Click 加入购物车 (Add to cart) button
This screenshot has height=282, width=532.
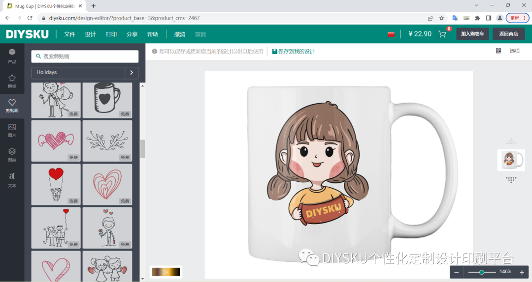coord(472,34)
